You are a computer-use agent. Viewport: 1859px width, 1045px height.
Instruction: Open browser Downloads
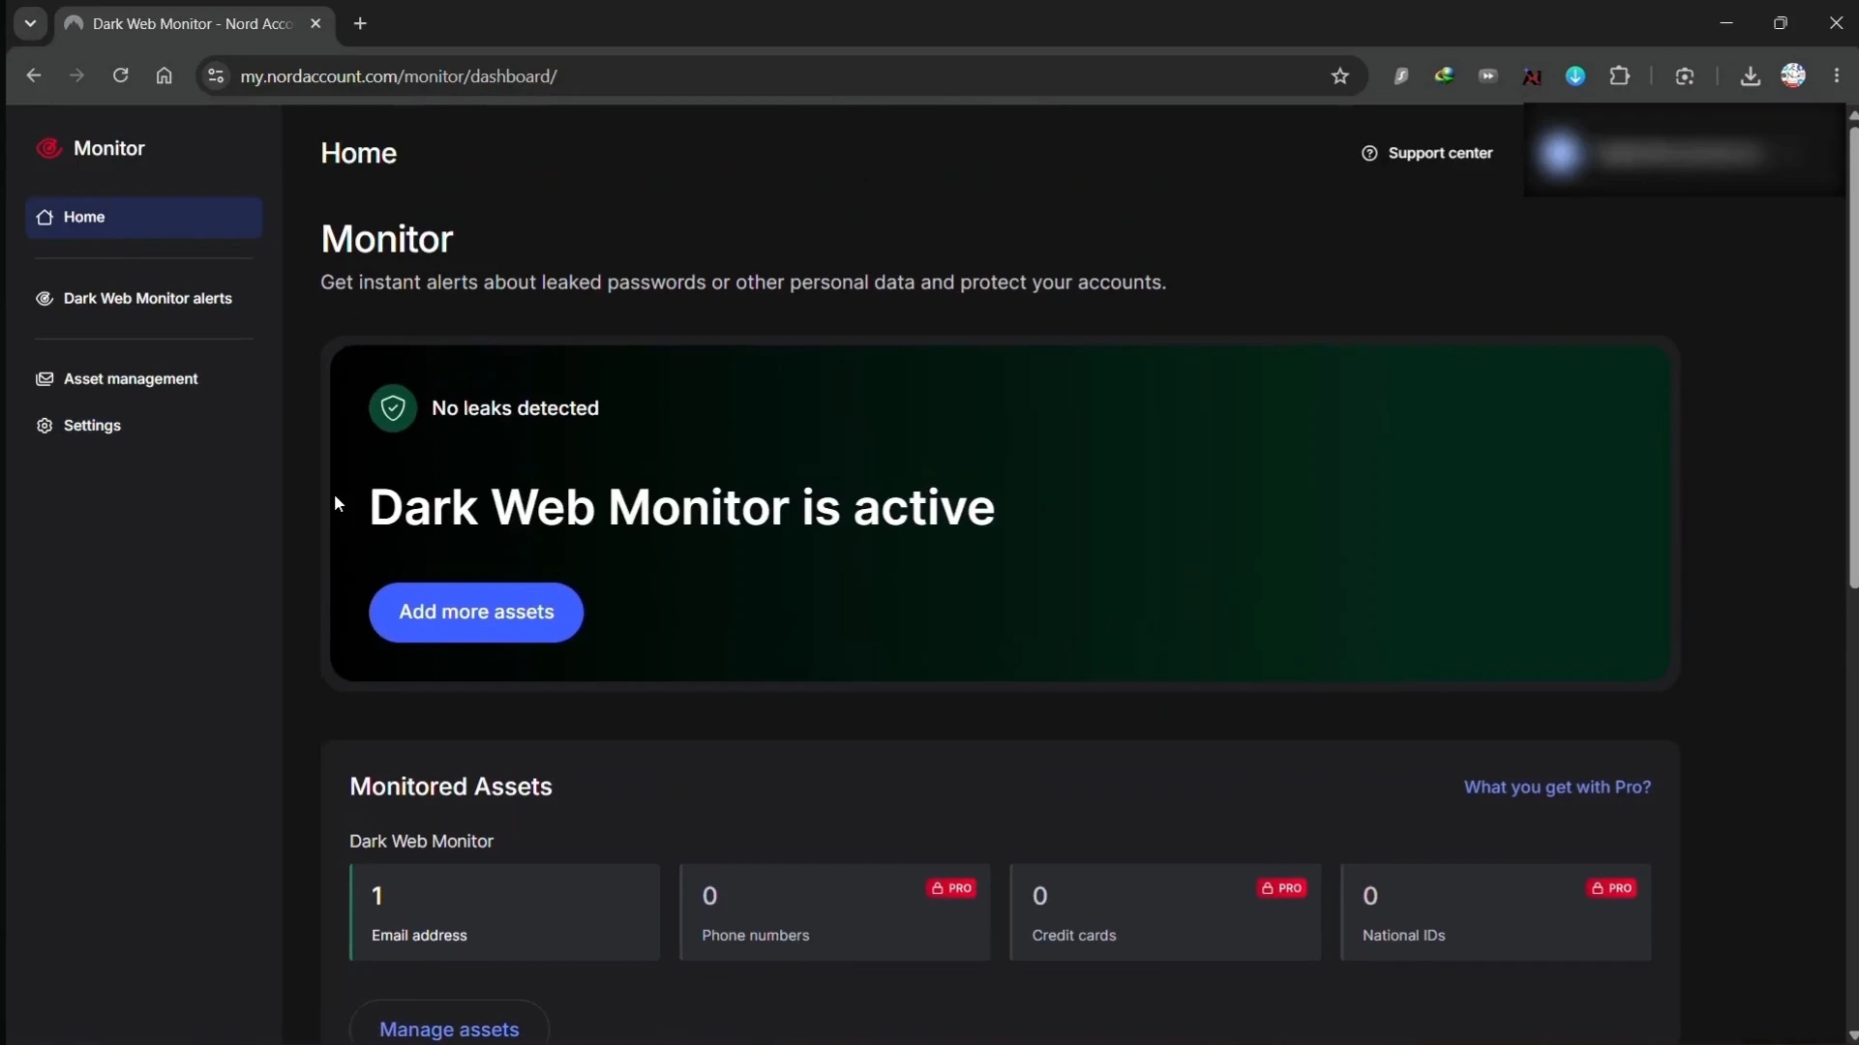(1750, 76)
